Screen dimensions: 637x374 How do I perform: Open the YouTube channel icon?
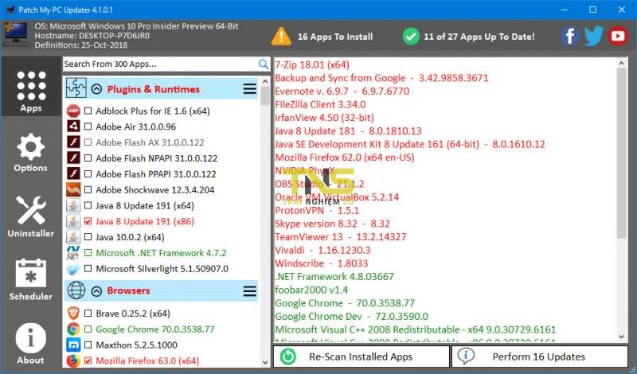[x=618, y=36]
